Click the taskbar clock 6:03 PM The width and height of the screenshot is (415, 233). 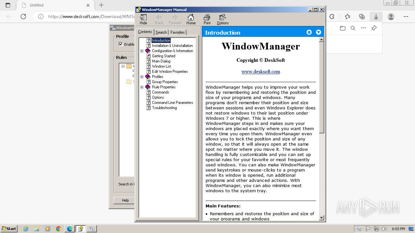pyautogui.click(x=398, y=229)
